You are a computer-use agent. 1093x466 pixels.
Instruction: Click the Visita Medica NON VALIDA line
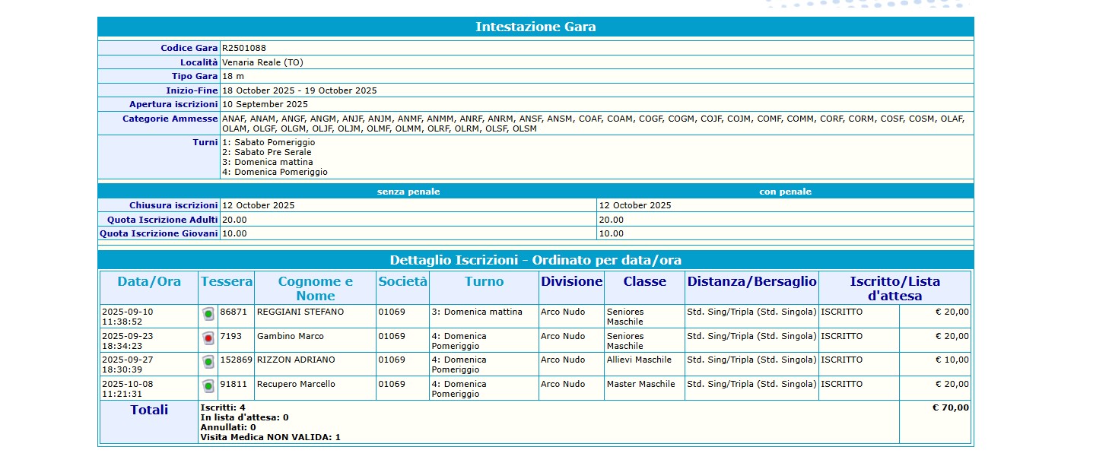pyautogui.click(x=270, y=437)
